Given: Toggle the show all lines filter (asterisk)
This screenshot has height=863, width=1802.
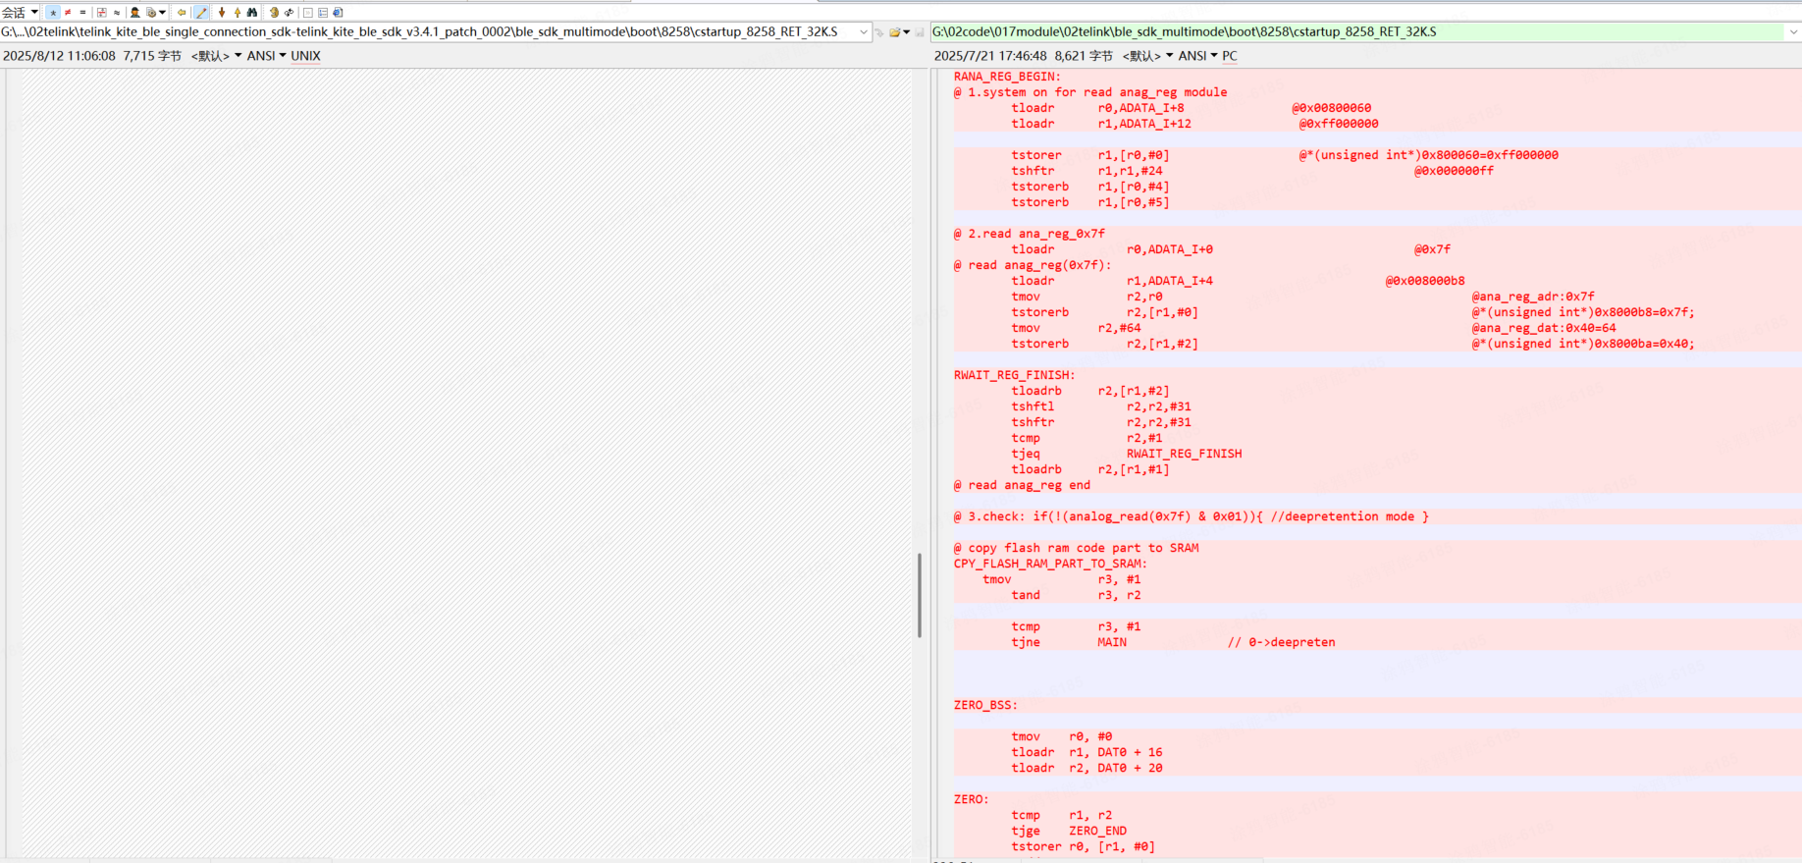Looking at the screenshot, I should coord(53,13).
